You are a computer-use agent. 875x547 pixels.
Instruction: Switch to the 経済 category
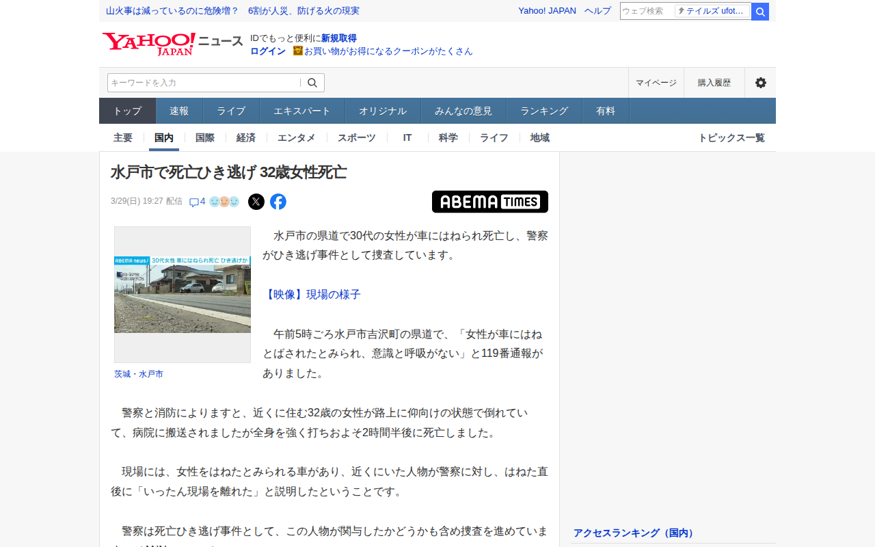[x=246, y=137]
